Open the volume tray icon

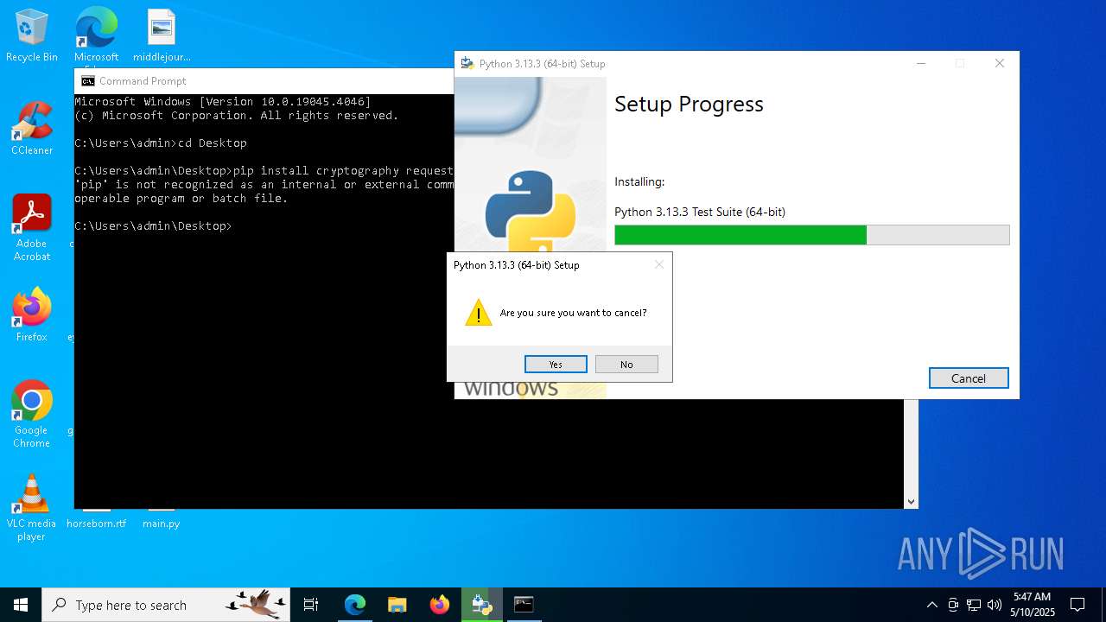click(x=995, y=605)
